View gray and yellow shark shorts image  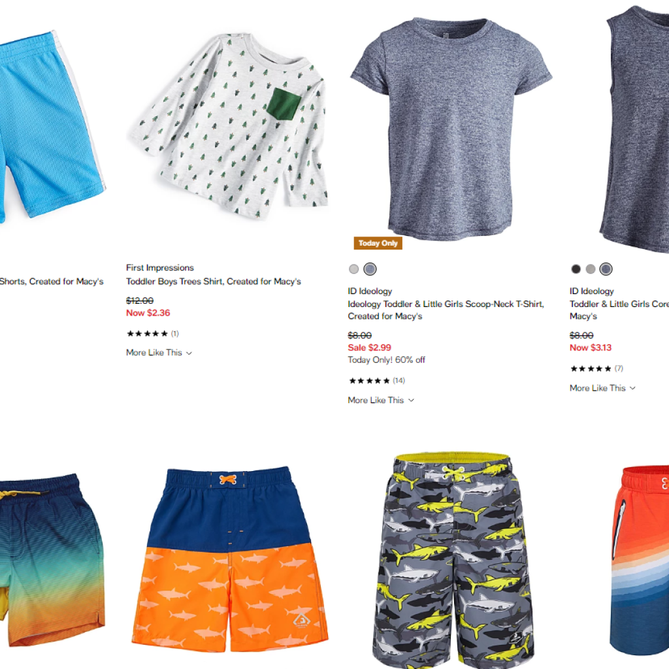[x=453, y=561]
